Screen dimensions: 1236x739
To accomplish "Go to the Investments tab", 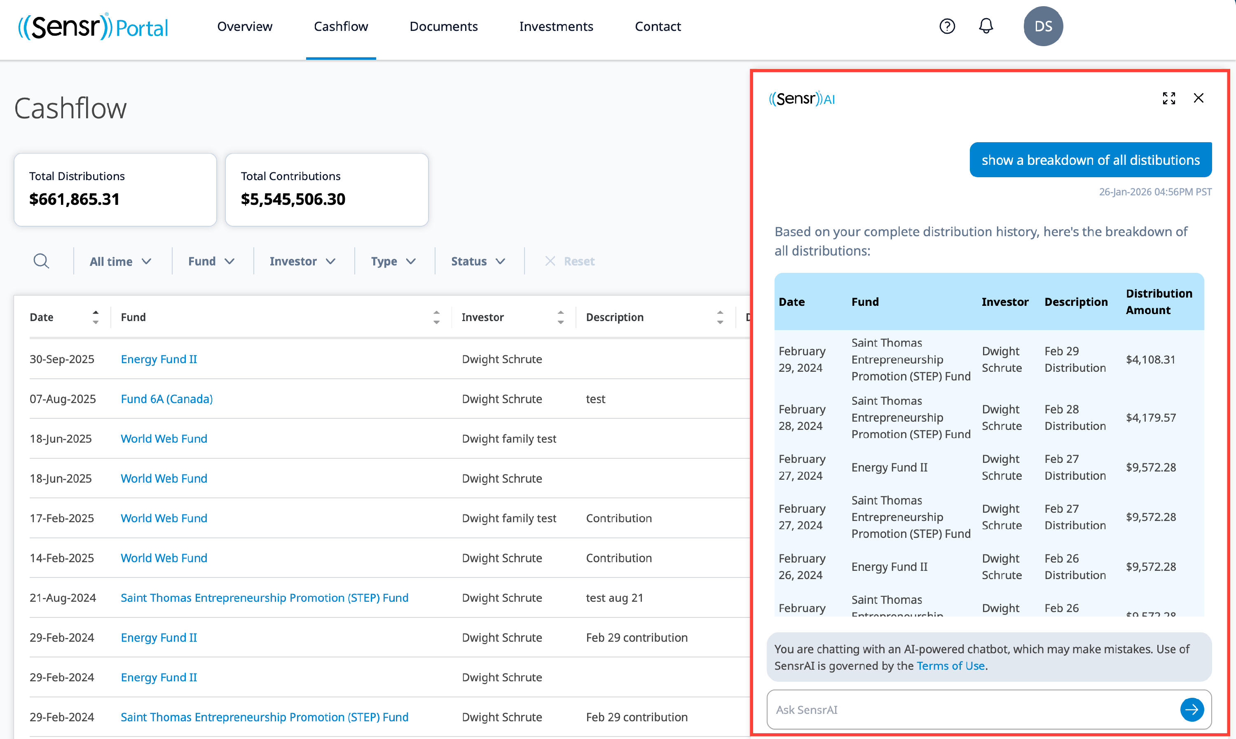I will click(556, 26).
